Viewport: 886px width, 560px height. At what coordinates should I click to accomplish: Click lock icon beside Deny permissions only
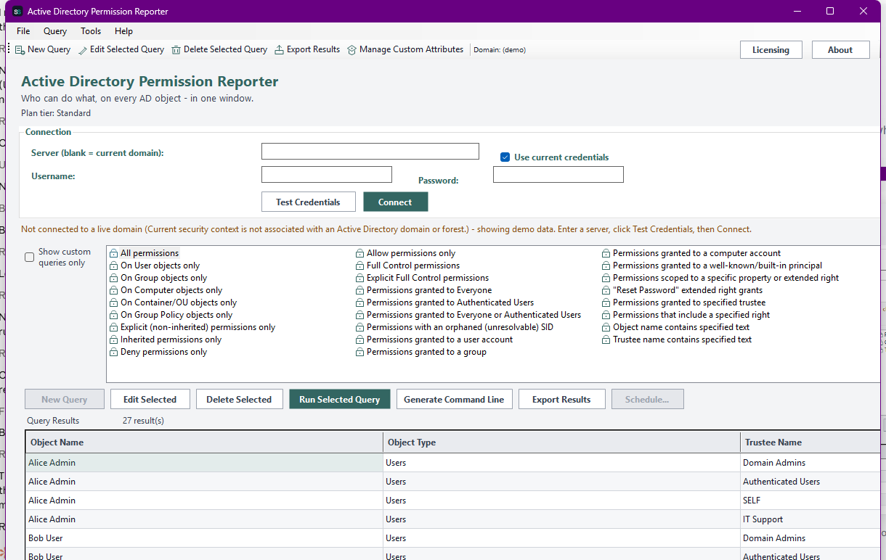pos(114,353)
